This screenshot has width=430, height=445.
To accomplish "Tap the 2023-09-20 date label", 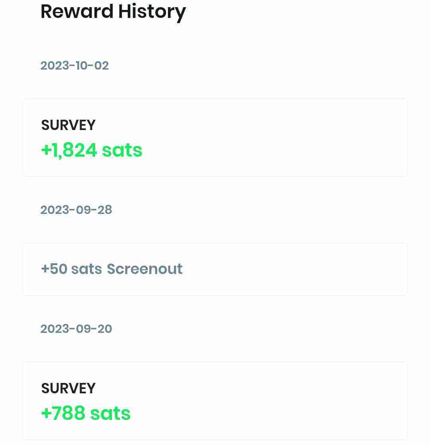I will (76, 329).
